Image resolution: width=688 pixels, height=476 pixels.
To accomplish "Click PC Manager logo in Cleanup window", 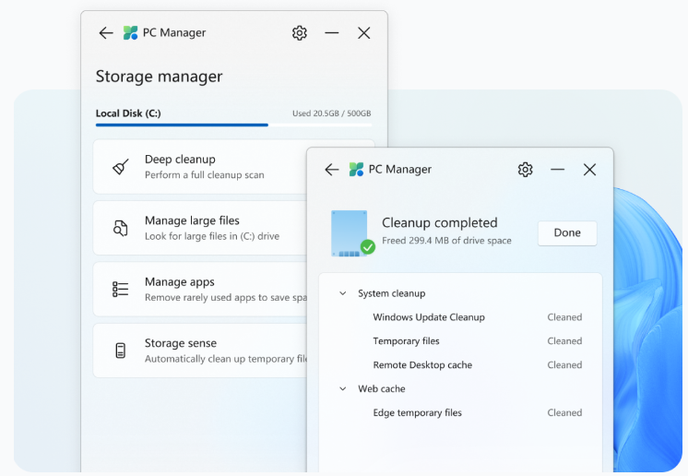I will point(356,170).
